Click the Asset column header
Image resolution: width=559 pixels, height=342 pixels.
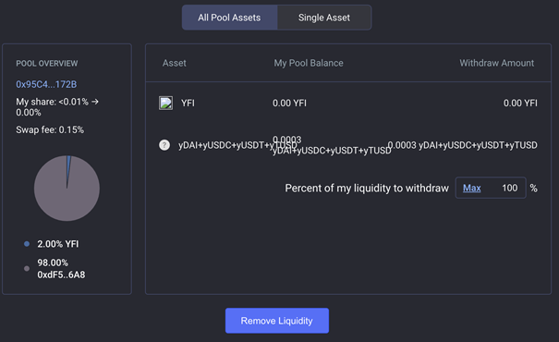175,63
